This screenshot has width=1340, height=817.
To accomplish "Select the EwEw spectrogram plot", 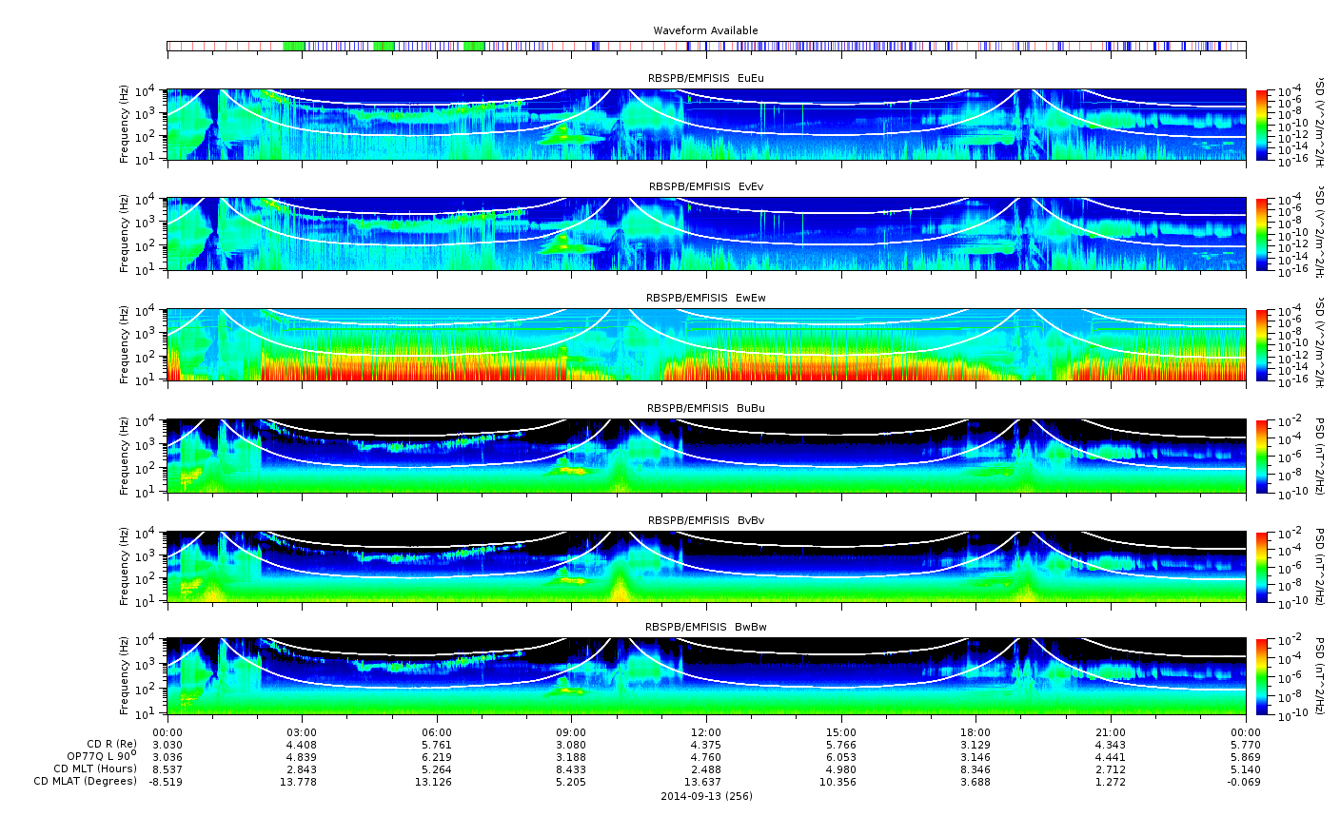I will tap(705, 344).
